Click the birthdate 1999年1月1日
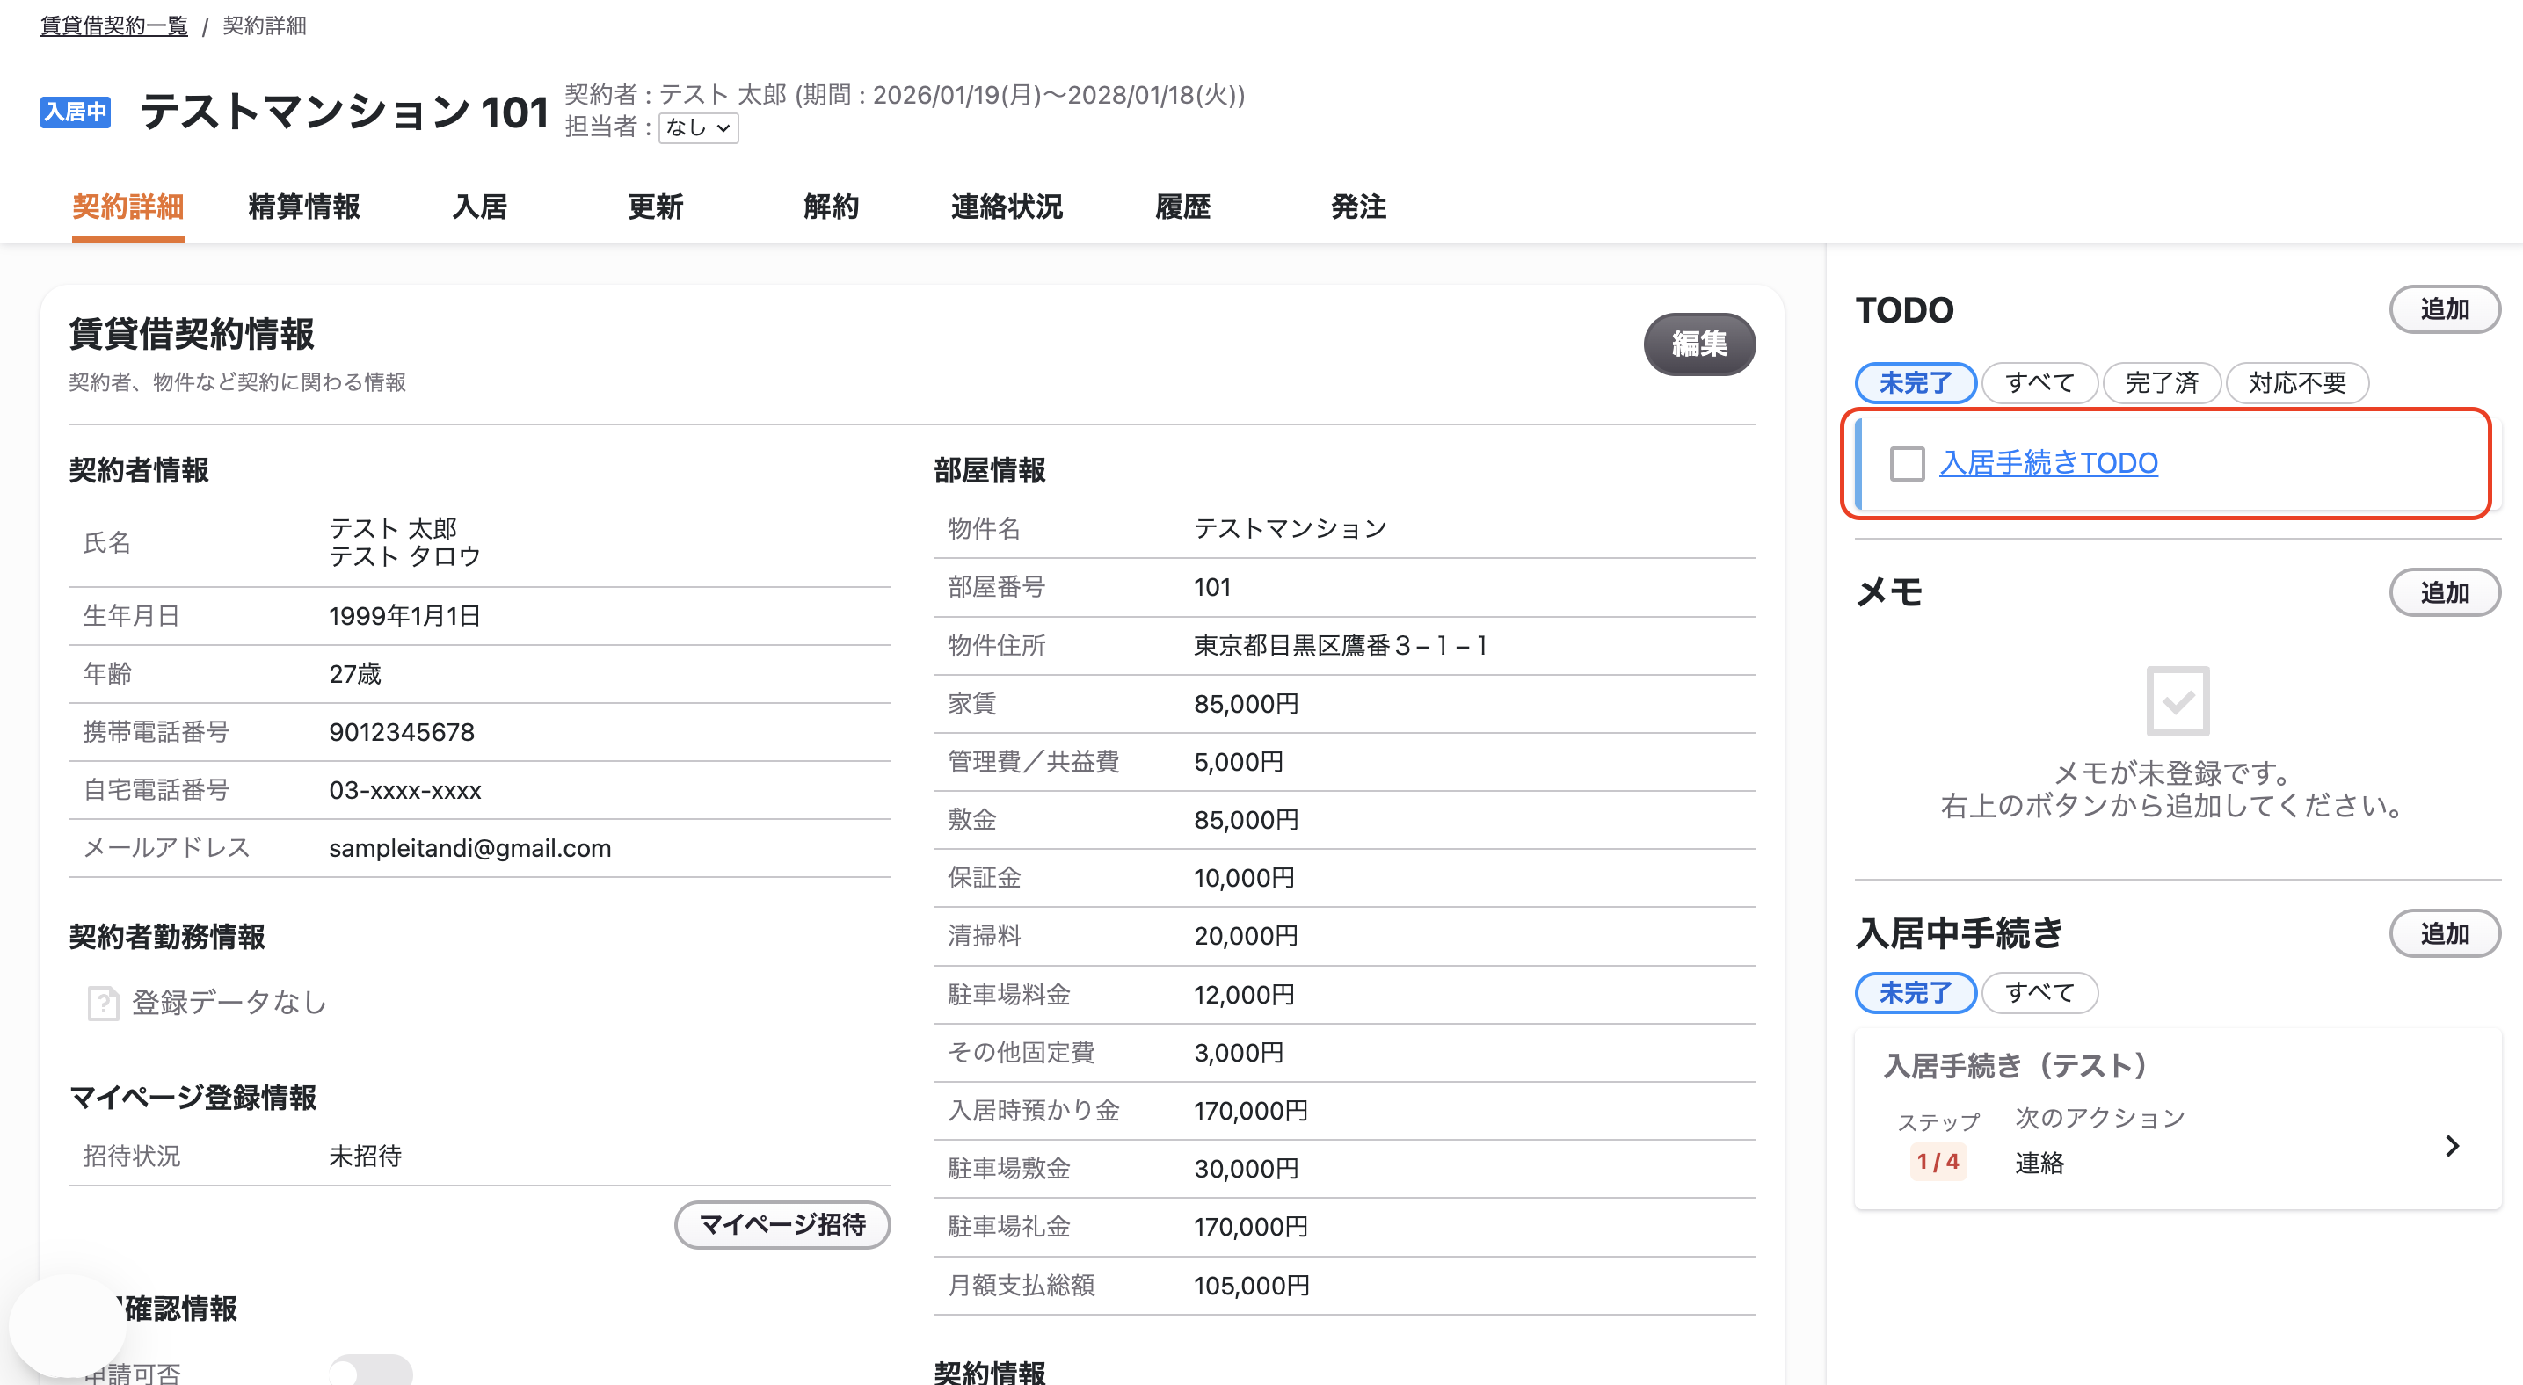Viewport: 2523px width, 1385px height. click(404, 616)
